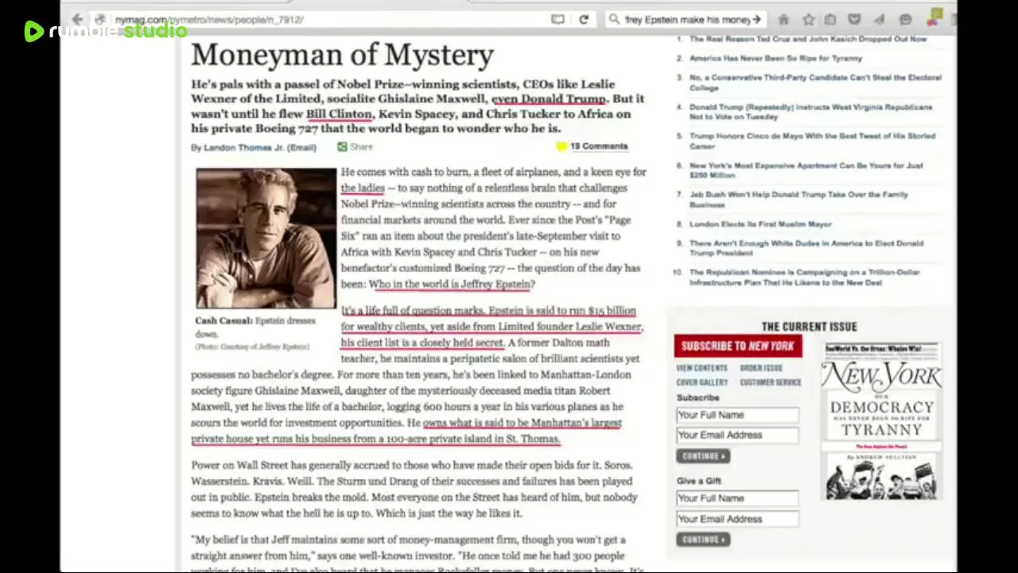Image resolution: width=1018 pixels, height=573 pixels.
Task: Bookmark this page with the star icon
Action: click(x=808, y=19)
